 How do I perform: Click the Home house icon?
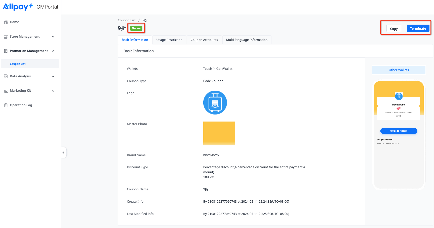coord(6,22)
